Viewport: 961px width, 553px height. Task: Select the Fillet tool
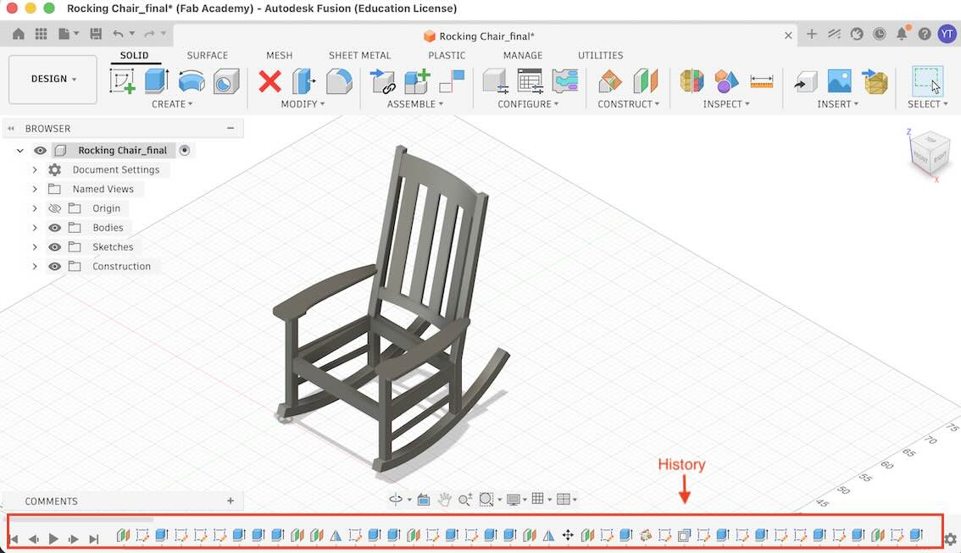tap(339, 80)
